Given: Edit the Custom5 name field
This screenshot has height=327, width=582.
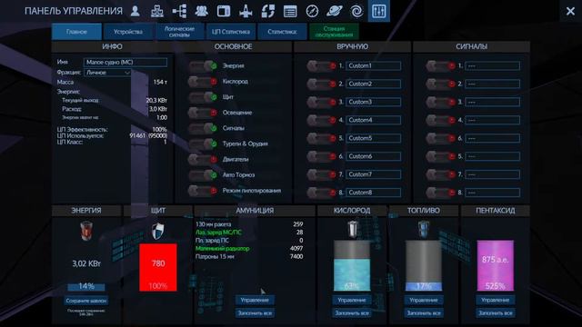Looking at the screenshot, I should [374, 138].
